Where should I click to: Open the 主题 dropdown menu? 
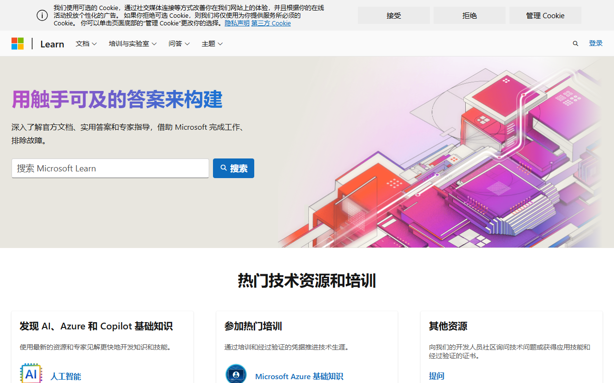coord(212,44)
